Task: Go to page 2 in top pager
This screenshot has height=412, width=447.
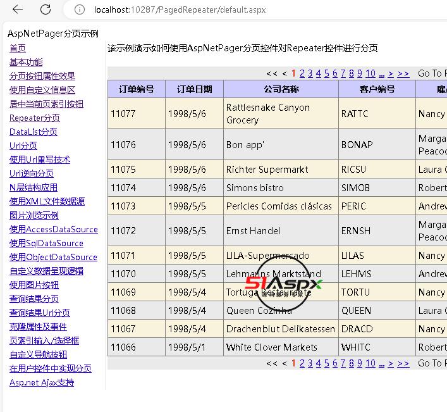Action: coord(302,73)
